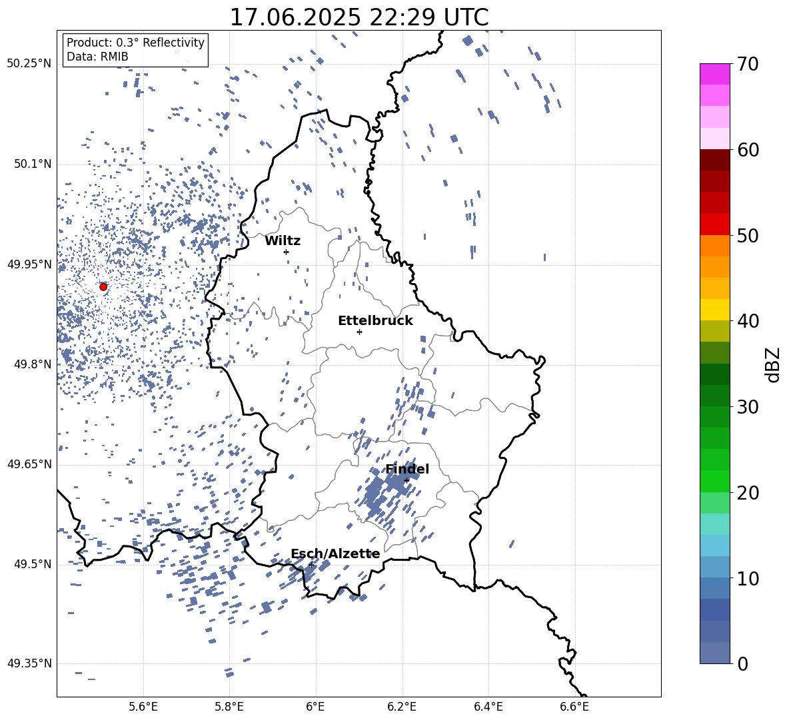The width and height of the screenshot is (789, 720).
Task: Click the Findel station label
Action: coord(407,469)
